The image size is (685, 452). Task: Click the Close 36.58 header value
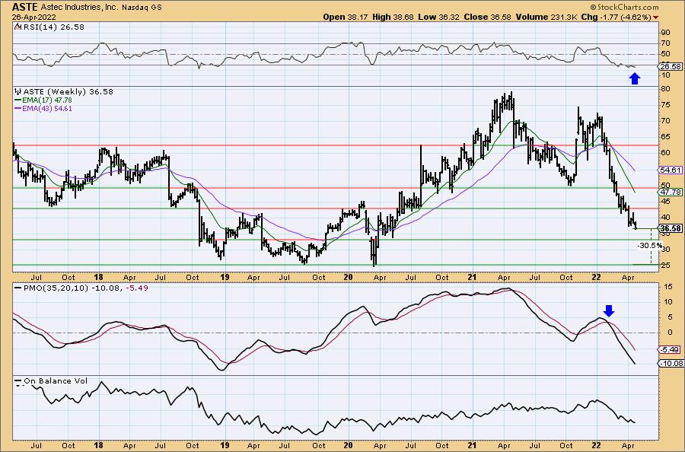[488, 17]
